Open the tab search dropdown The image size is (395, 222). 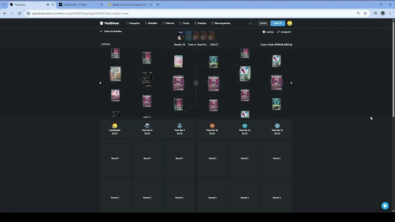4,5
